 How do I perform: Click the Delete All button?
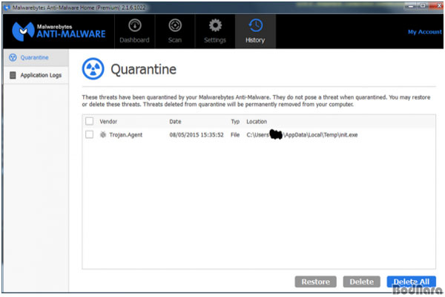click(411, 281)
